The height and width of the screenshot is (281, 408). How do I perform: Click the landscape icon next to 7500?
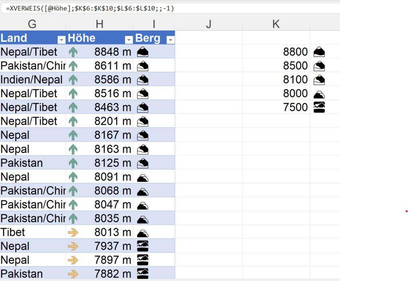[x=319, y=107]
